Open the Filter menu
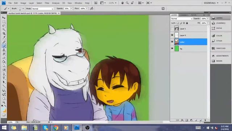 point(47,3)
